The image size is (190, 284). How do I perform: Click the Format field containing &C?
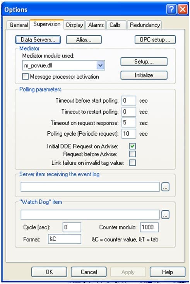tap(64, 239)
